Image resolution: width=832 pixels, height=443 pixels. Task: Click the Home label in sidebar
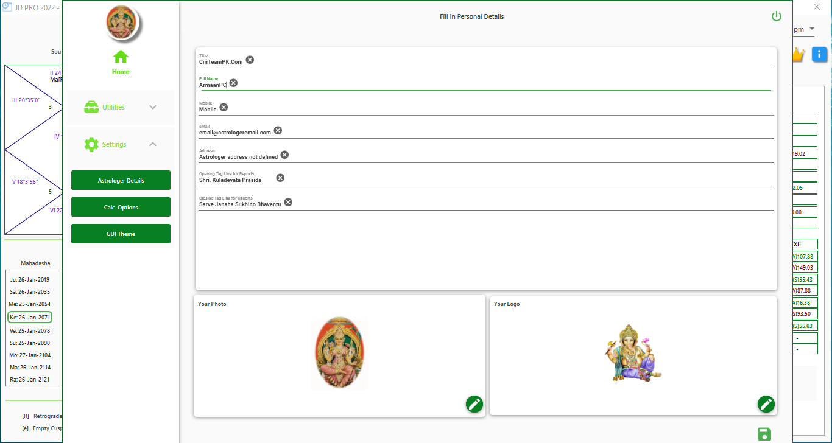(121, 72)
